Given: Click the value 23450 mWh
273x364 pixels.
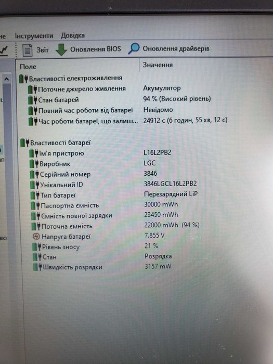Looking at the screenshot, I should pos(161,215).
